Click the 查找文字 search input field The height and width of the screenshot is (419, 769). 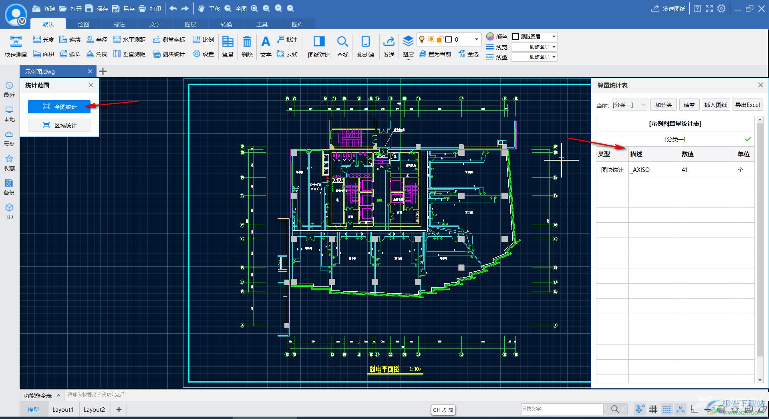click(562, 409)
